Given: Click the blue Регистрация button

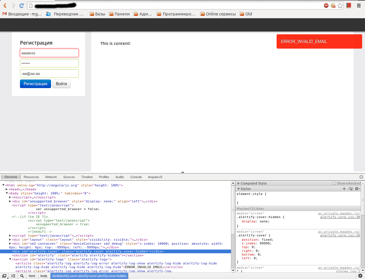Looking at the screenshot, I should click(35, 84).
